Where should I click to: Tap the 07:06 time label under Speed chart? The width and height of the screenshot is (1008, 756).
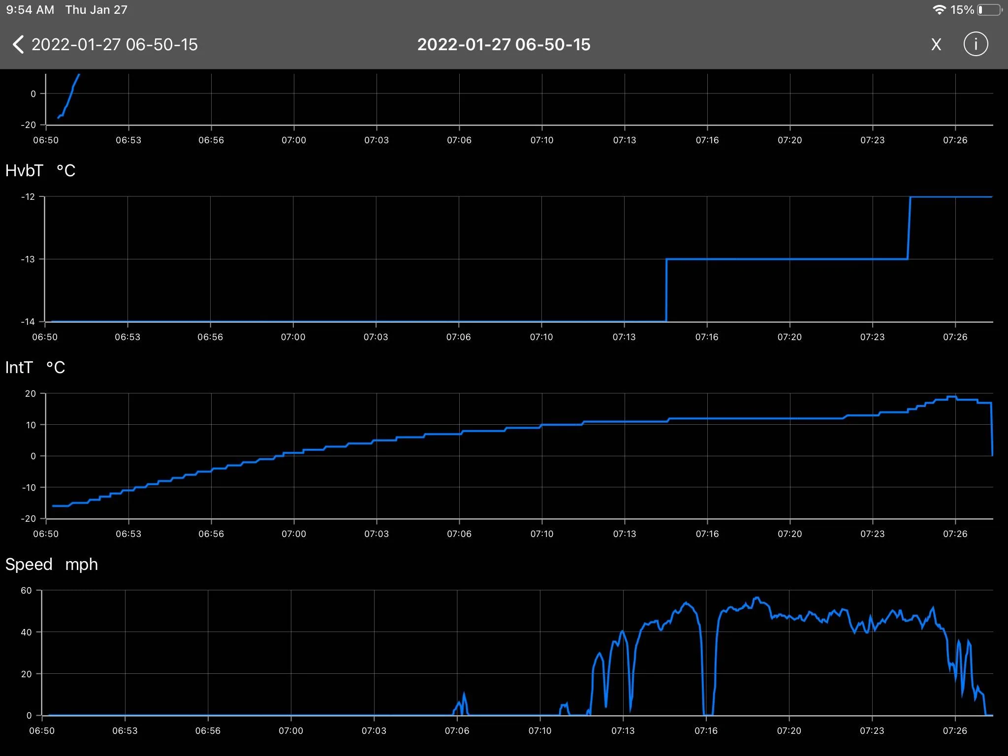pos(457,731)
